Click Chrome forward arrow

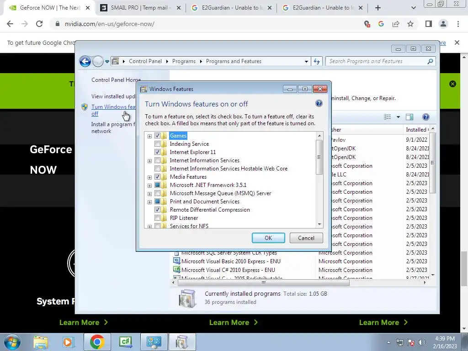(x=25, y=24)
